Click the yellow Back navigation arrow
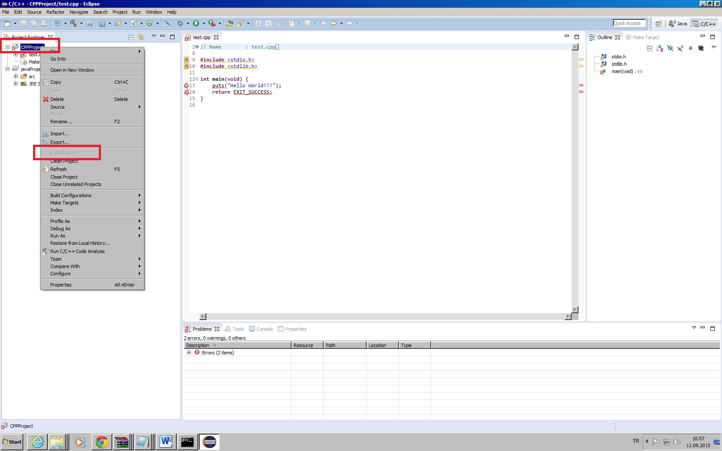 pyautogui.click(x=333, y=23)
